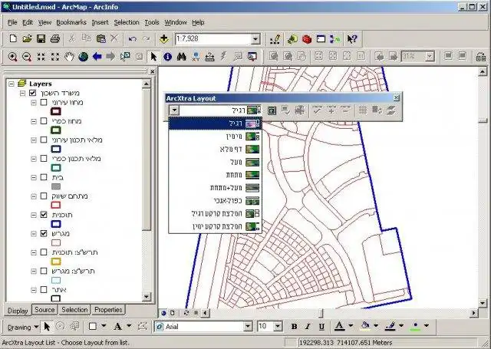Uncheck the משרד השכון group layer
Screen dimensions: 491x349
coord(32,93)
